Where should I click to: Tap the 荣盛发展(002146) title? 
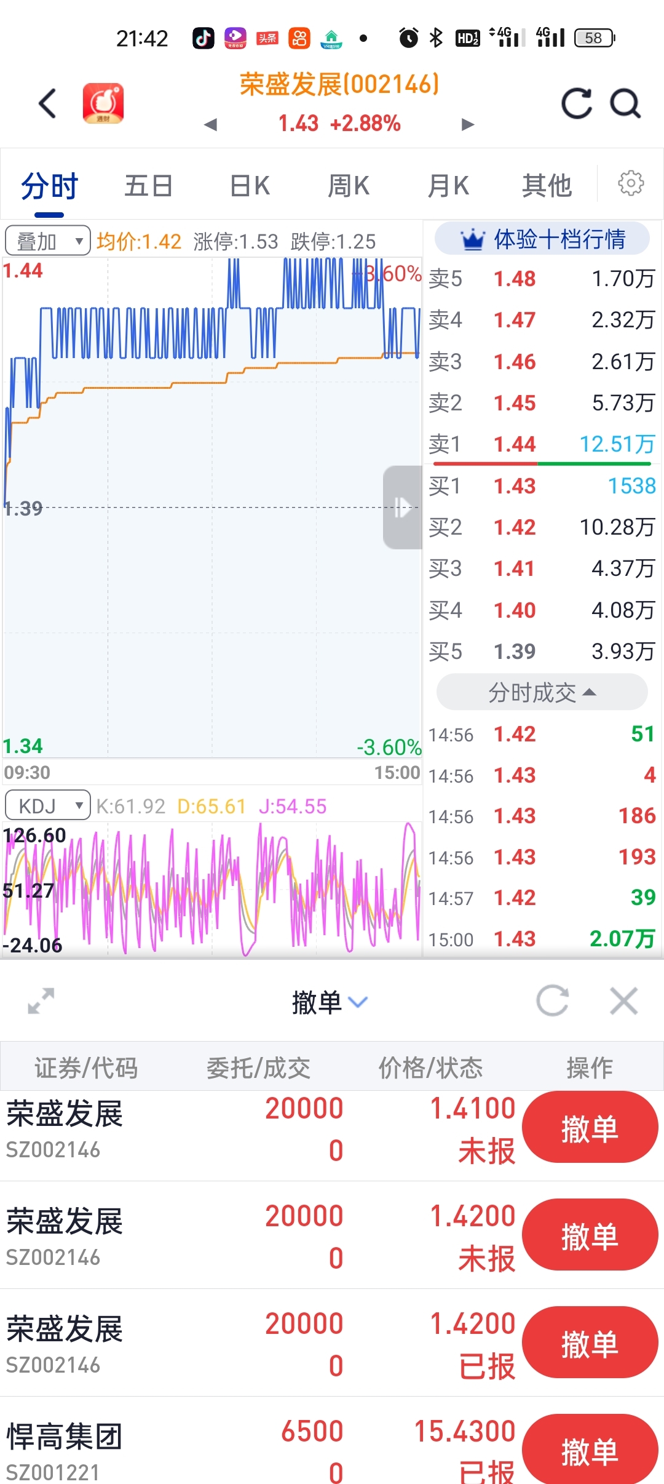[339, 84]
